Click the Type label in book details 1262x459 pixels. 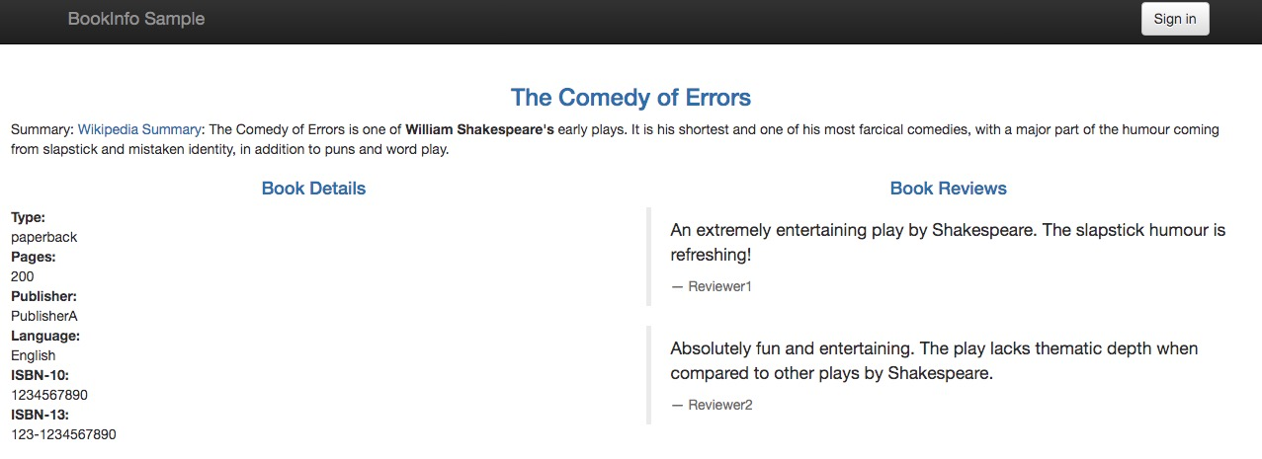coord(29,217)
